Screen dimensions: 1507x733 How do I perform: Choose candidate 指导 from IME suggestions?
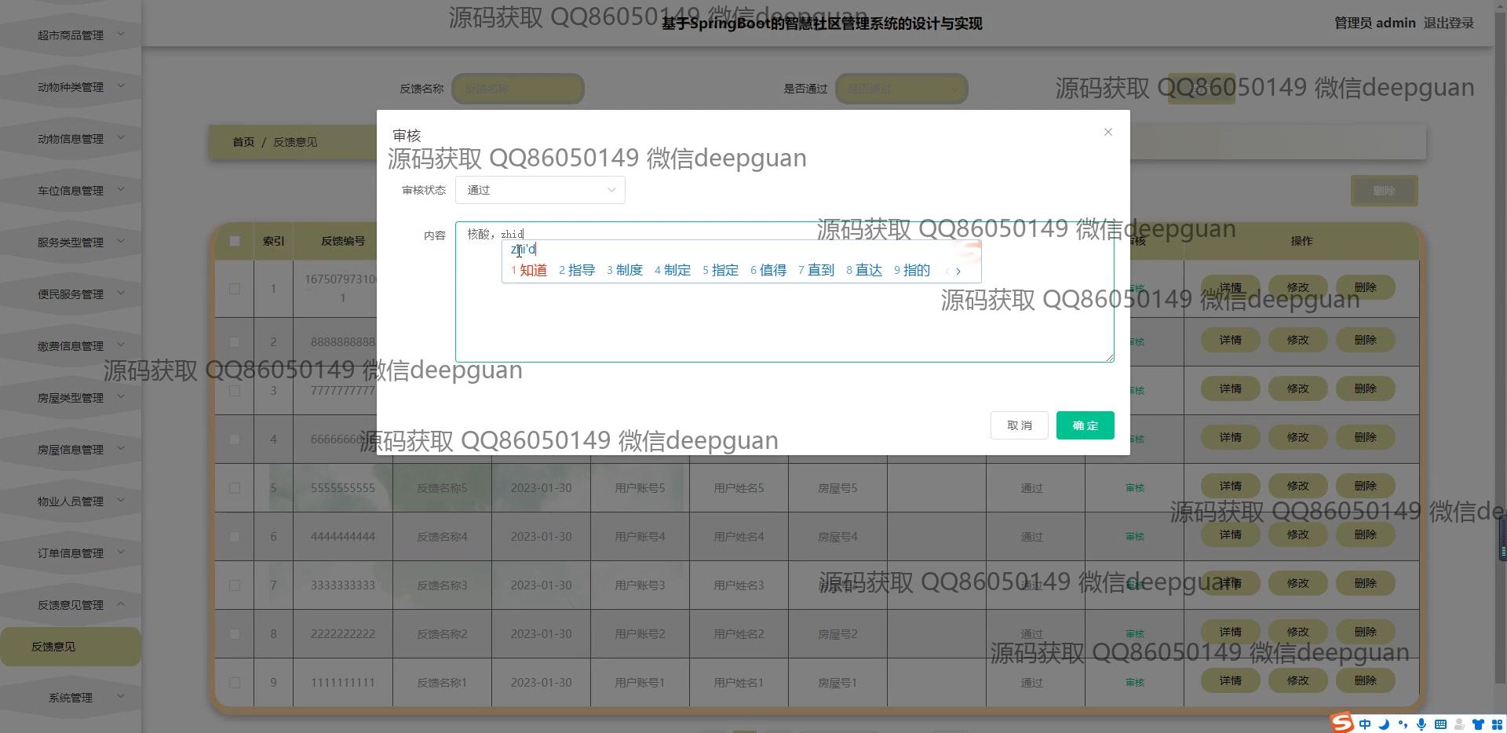(580, 270)
